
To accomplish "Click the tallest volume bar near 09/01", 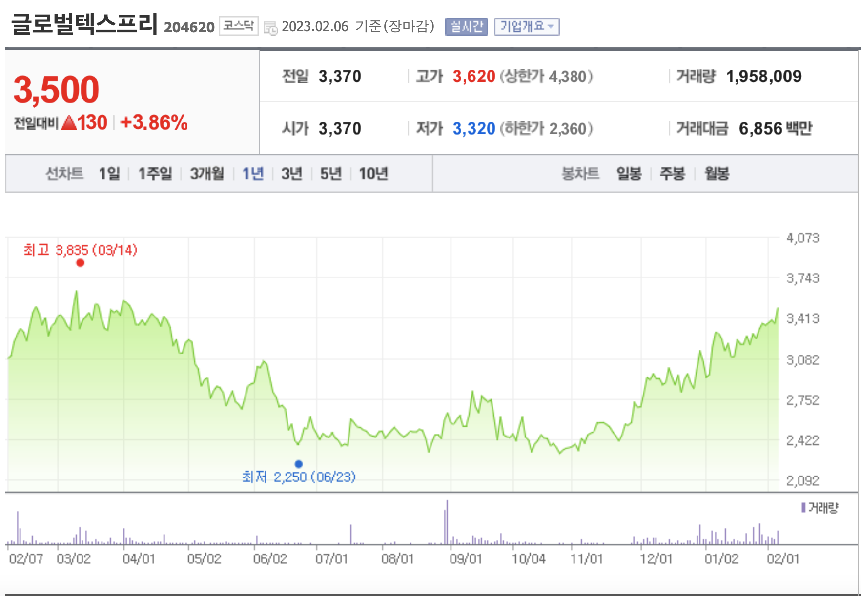I will (x=447, y=522).
